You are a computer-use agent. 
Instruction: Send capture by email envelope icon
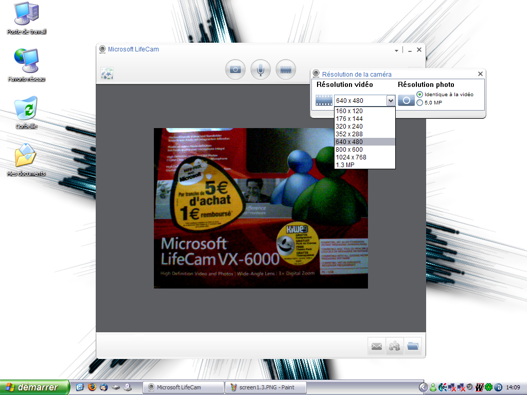tap(376, 346)
